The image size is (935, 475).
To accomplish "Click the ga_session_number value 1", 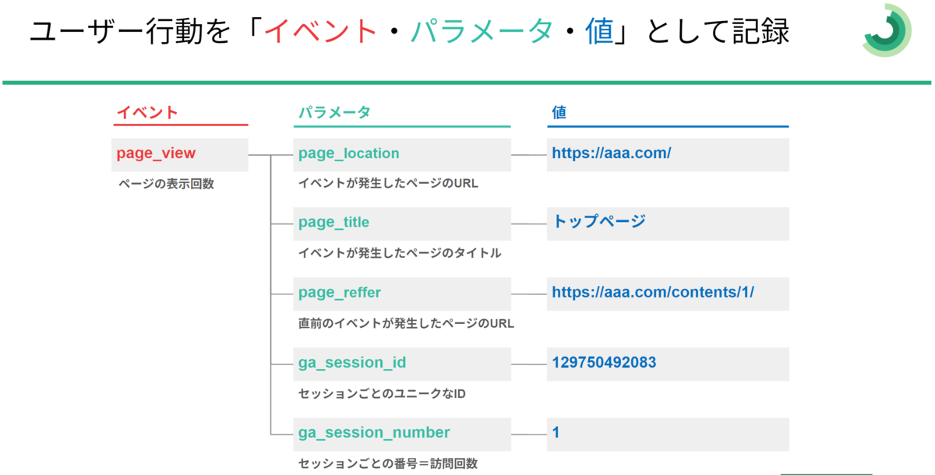I will (668, 434).
